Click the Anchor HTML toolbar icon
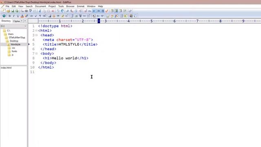The height and width of the screenshot is (147, 261). click(54, 16)
